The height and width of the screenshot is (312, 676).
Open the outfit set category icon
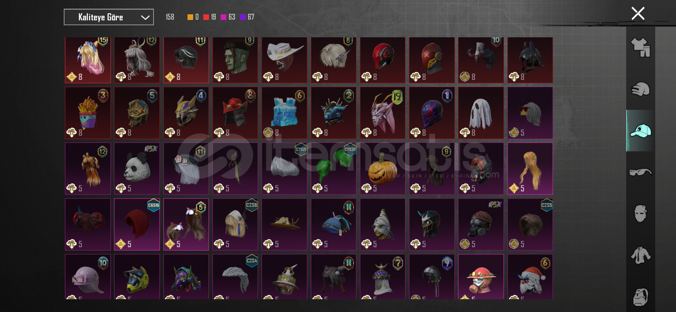click(x=641, y=47)
